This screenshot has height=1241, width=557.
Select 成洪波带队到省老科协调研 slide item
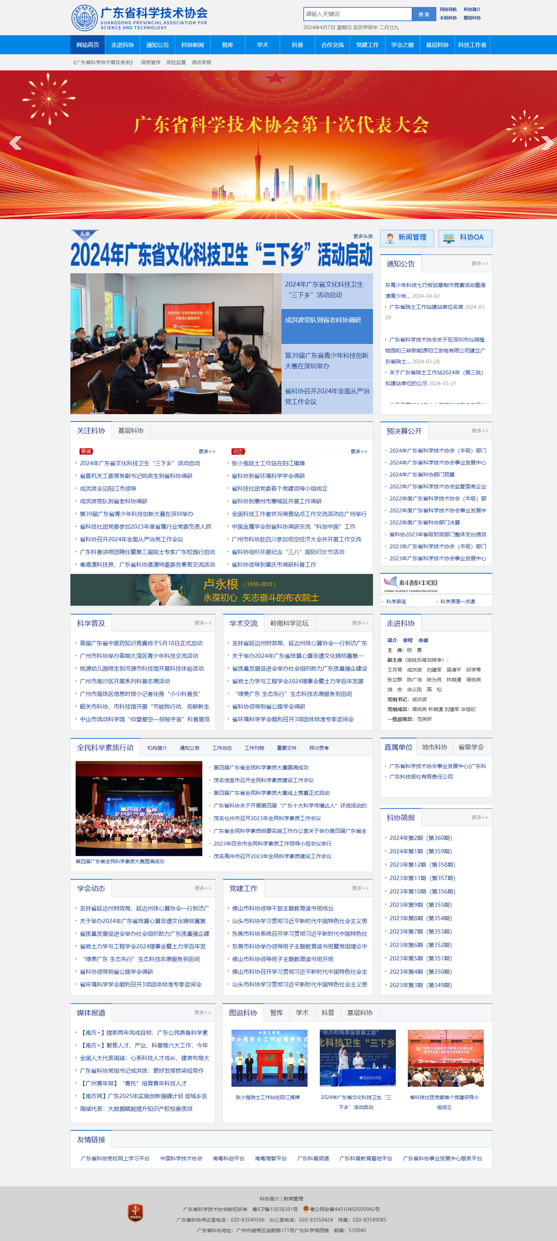(327, 325)
